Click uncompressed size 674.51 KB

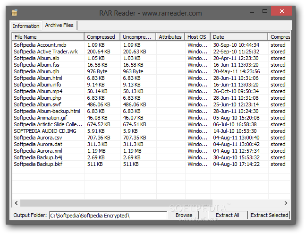pos(135,124)
